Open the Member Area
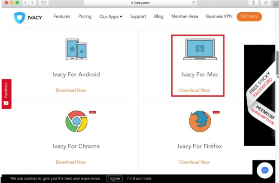Image resolution: width=279 pixels, height=183 pixels. click(185, 16)
